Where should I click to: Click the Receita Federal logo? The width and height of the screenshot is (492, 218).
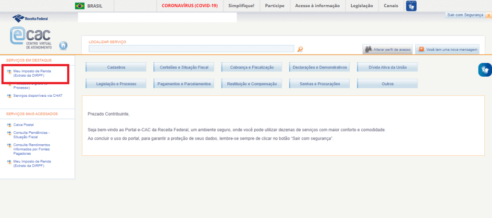click(30, 18)
